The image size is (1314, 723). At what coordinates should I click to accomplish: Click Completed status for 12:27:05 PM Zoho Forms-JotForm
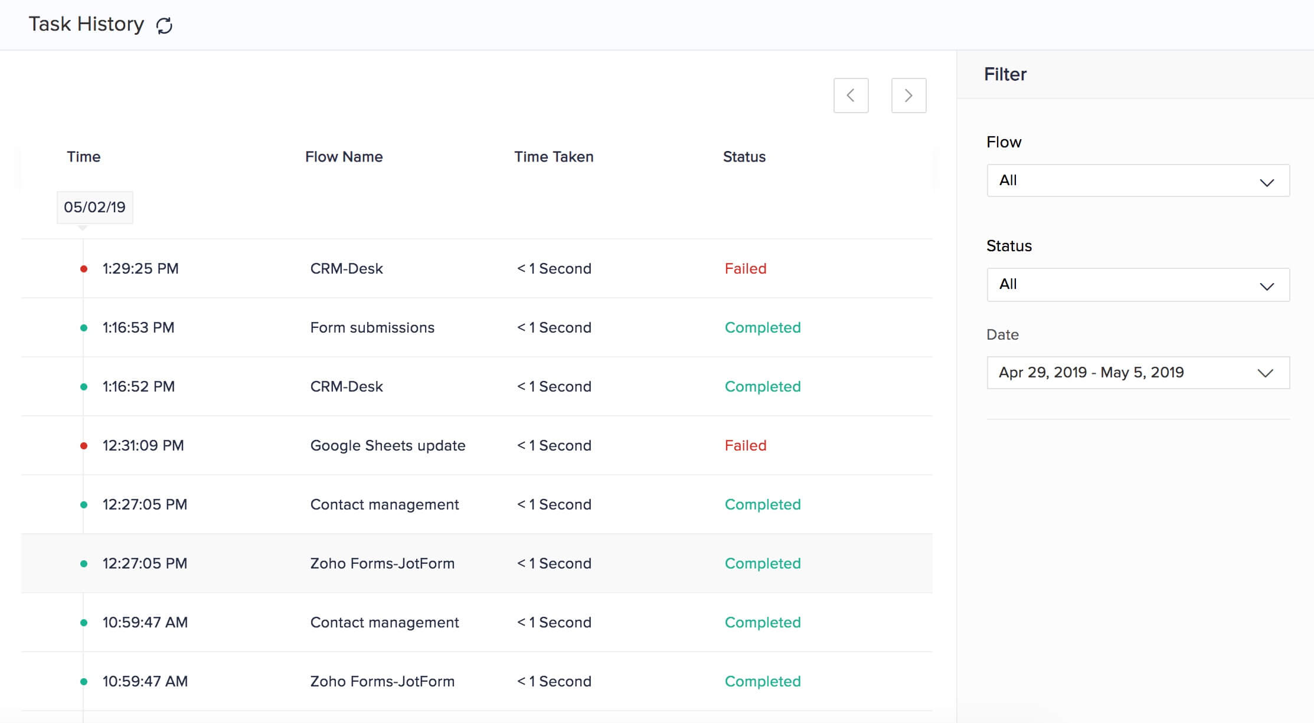coord(763,563)
